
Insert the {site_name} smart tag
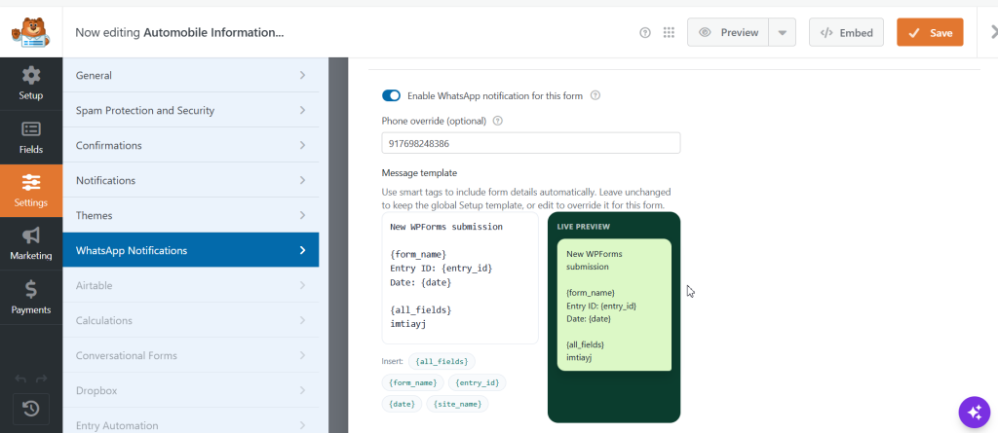coord(458,404)
